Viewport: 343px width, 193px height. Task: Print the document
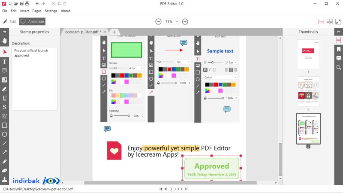[x=27, y=4]
